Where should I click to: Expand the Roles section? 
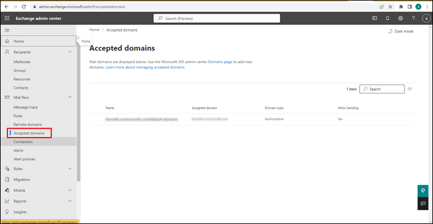pos(70,168)
